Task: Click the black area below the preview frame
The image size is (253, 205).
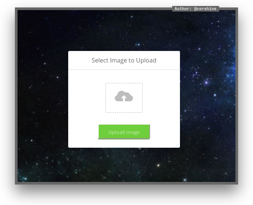Action: coord(127,195)
